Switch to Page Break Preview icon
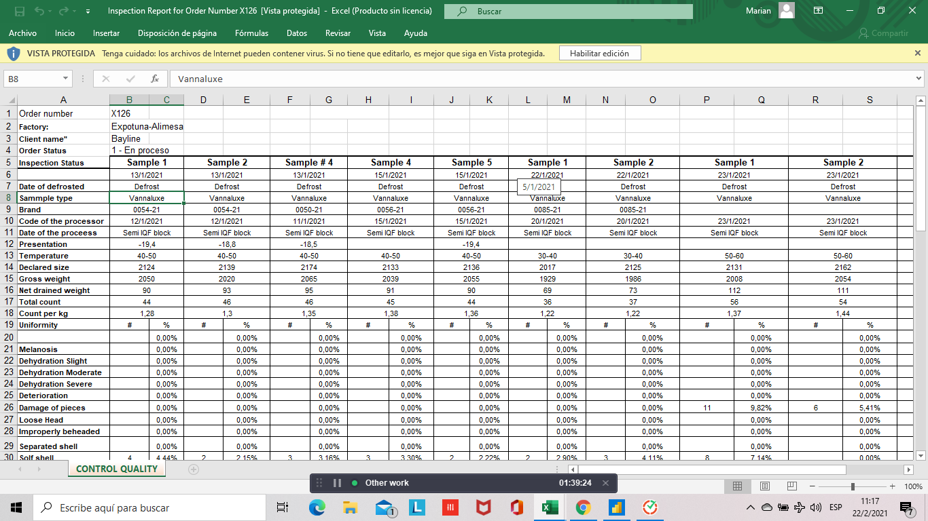 pos(791,486)
